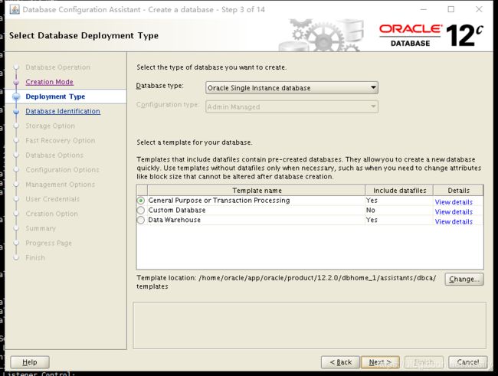Image resolution: width=498 pixels, height=376 pixels.
Task: Click the Configuration Options step
Action: click(63, 169)
